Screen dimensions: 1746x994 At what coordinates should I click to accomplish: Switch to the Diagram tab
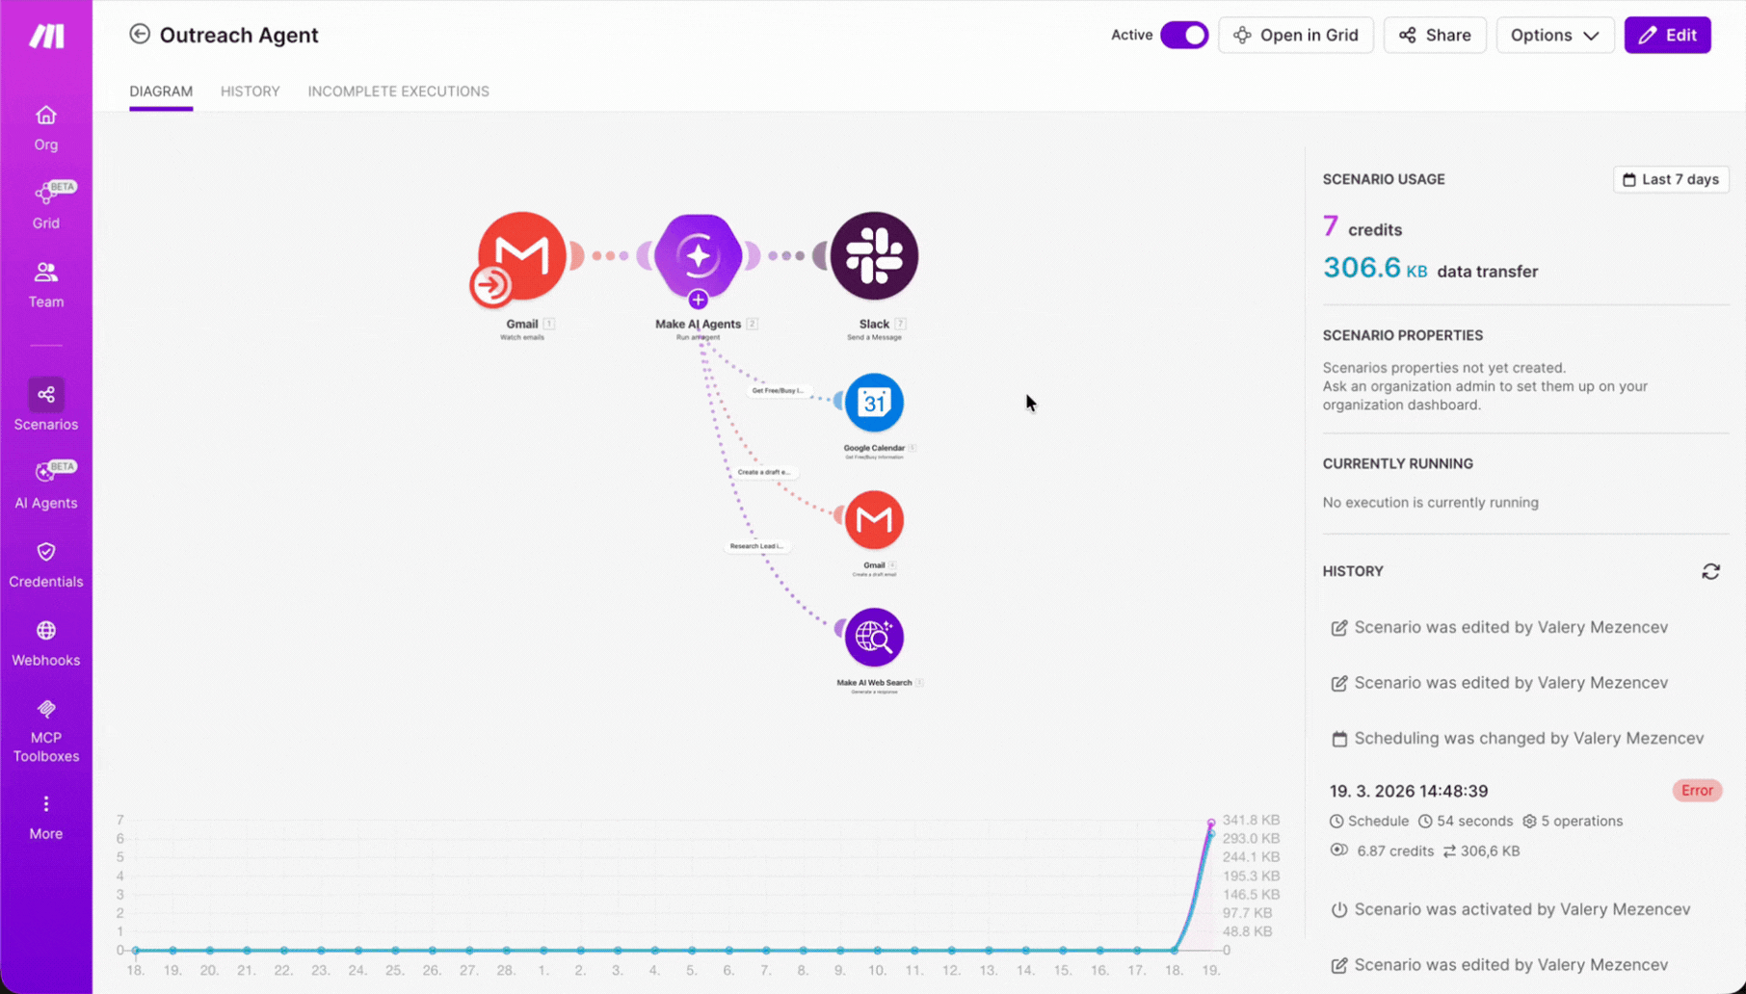[161, 92]
